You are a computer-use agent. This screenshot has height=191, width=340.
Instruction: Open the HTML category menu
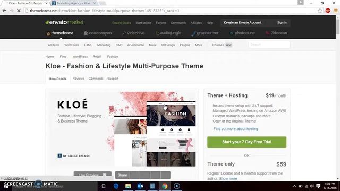point(88,45)
